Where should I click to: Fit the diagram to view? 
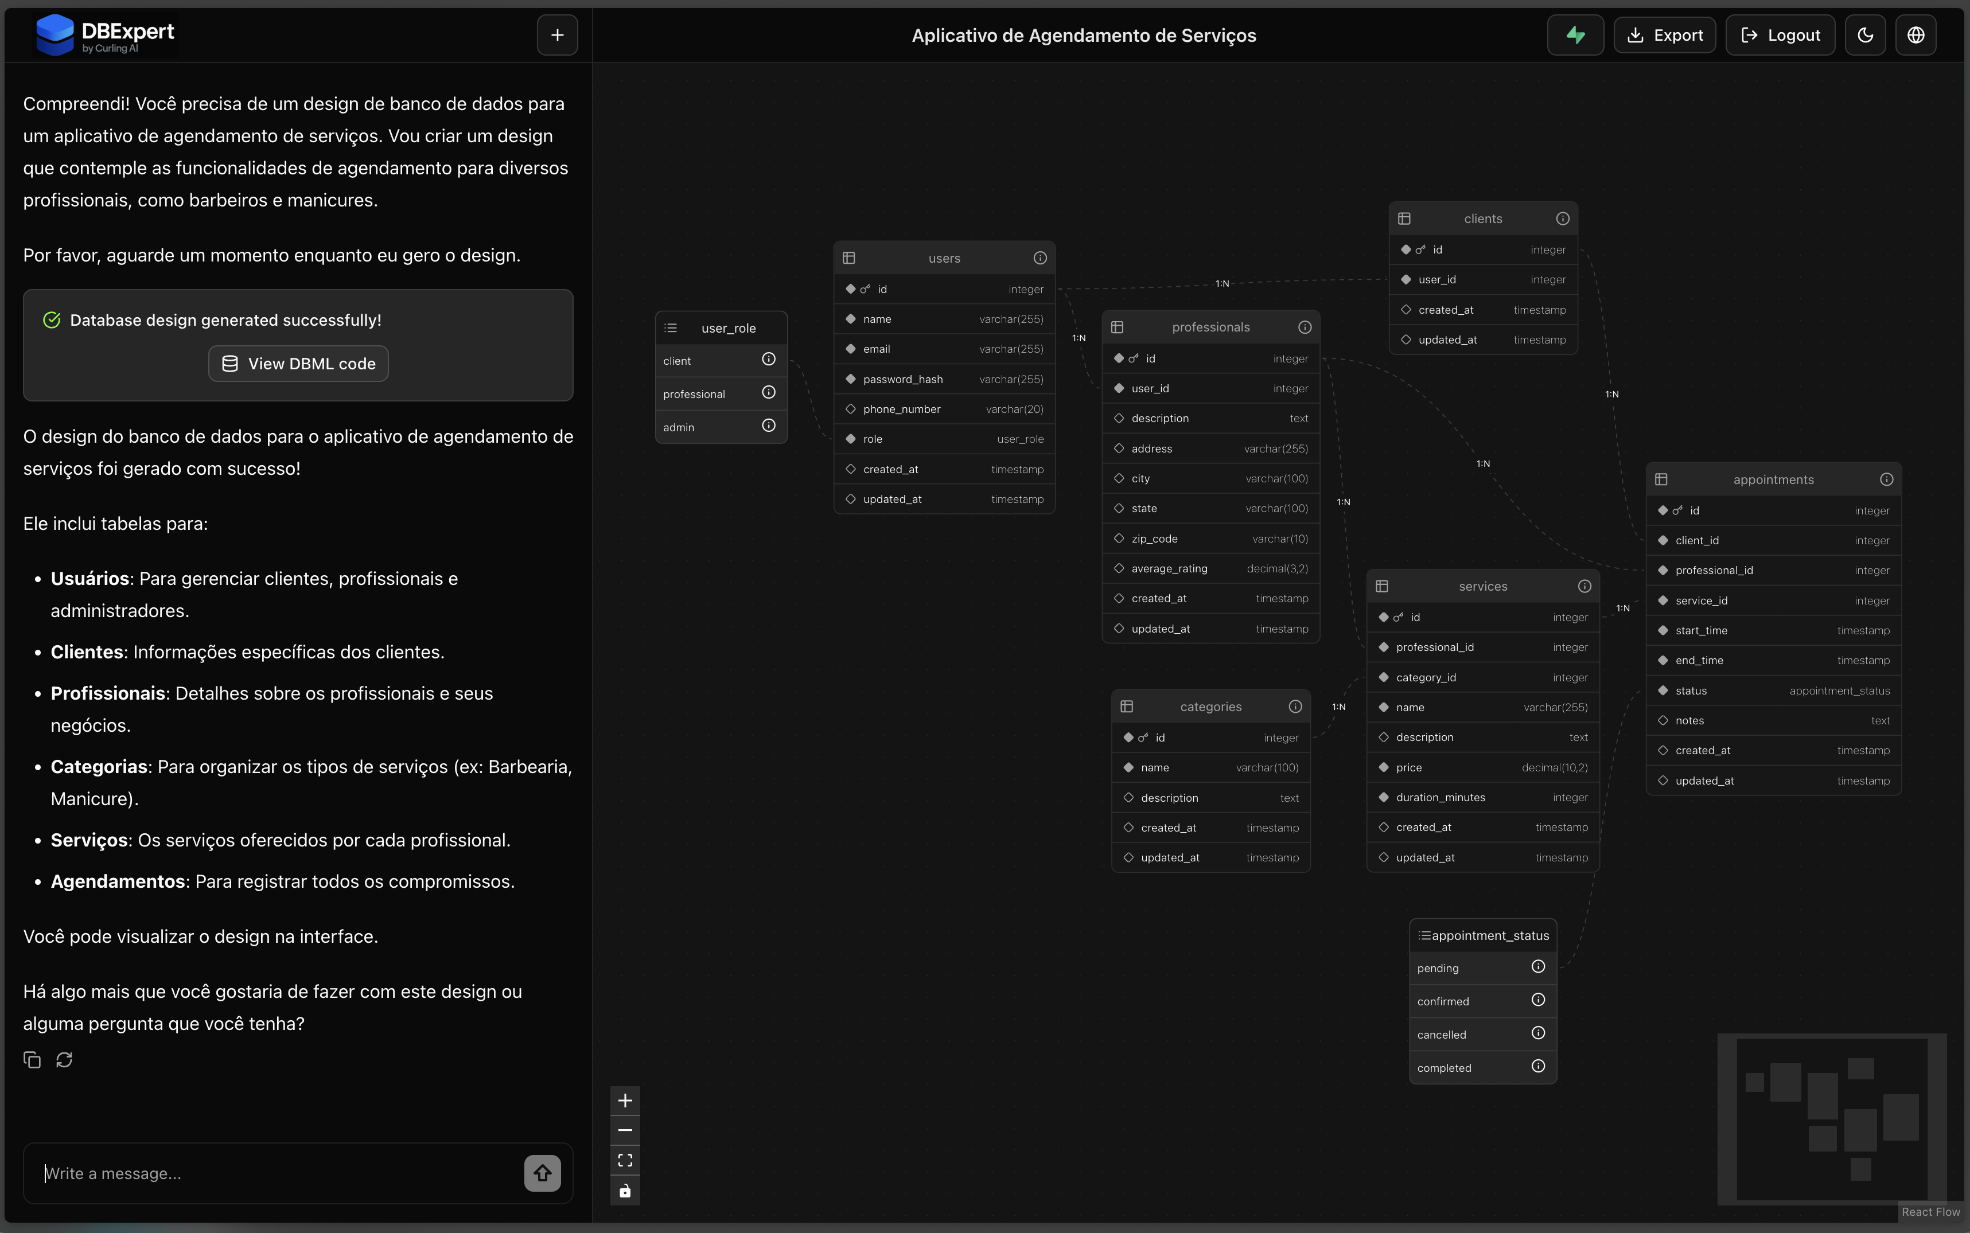pos(625,1160)
